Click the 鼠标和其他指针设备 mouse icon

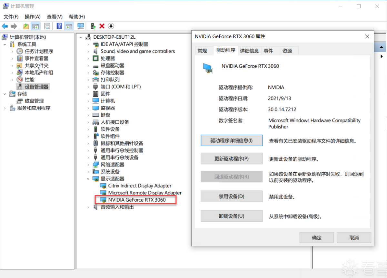(95, 143)
